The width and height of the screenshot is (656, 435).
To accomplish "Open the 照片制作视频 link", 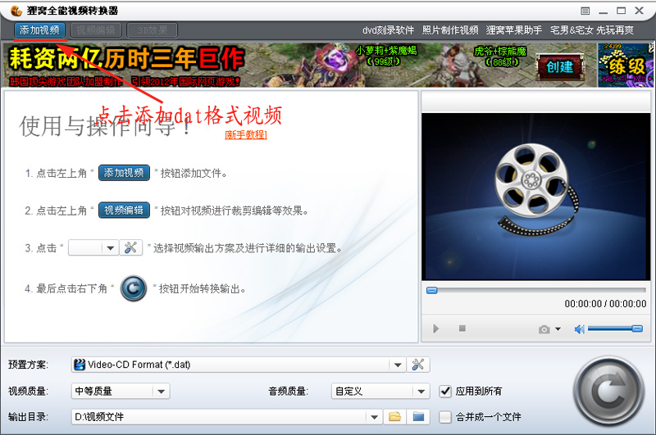I will click(x=450, y=30).
